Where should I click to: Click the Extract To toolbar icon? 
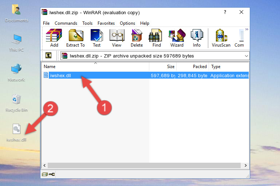[75, 38]
